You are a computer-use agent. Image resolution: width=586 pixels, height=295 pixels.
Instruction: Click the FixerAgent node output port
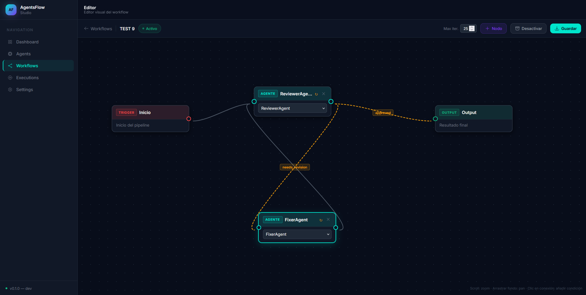coord(336,227)
